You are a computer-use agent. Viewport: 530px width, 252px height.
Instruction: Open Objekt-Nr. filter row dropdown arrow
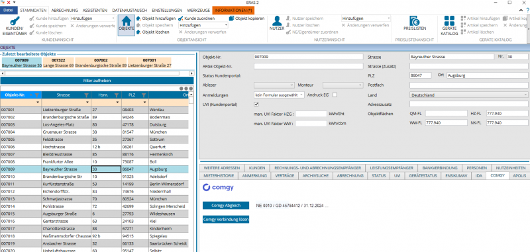(38, 103)
